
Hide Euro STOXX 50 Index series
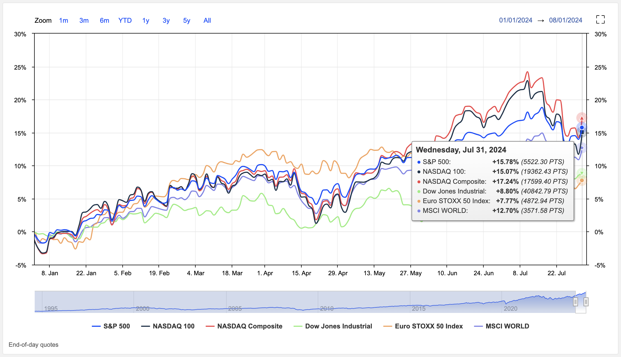pyautogui.click(x=423, y=326)
